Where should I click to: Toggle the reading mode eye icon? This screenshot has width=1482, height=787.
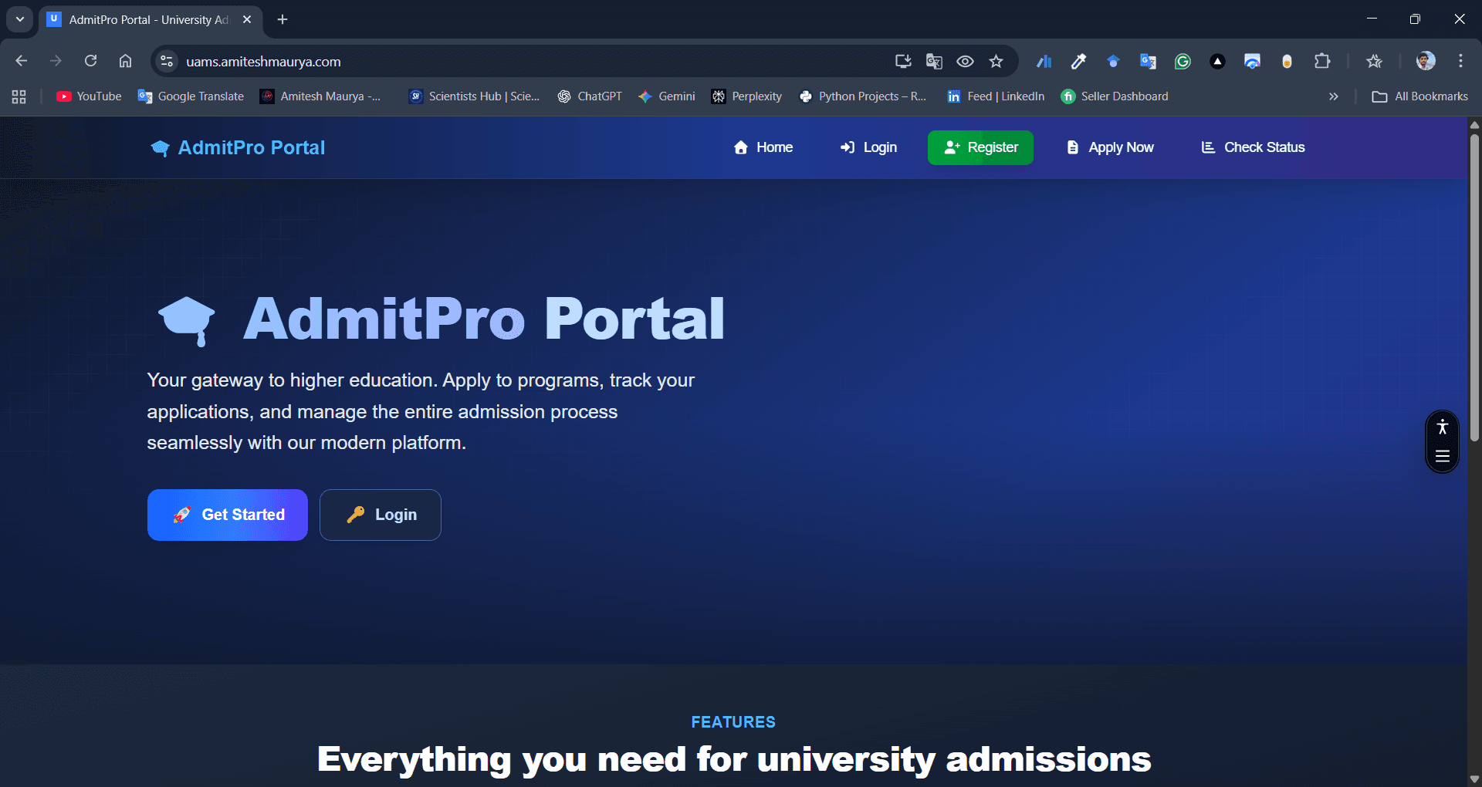click(x=965, y=61)
